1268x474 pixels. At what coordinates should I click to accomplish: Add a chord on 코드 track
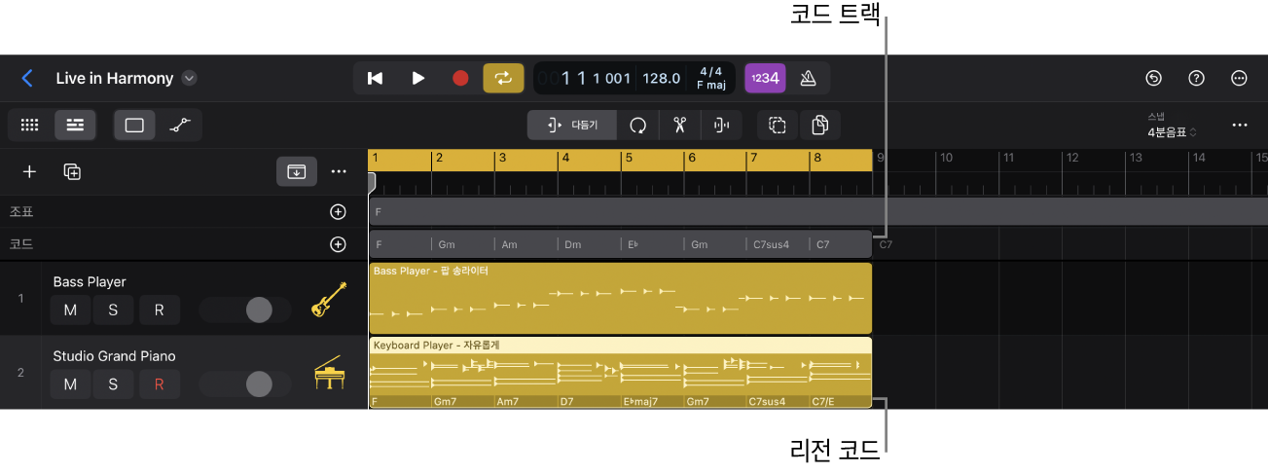[x=338, y=244]
